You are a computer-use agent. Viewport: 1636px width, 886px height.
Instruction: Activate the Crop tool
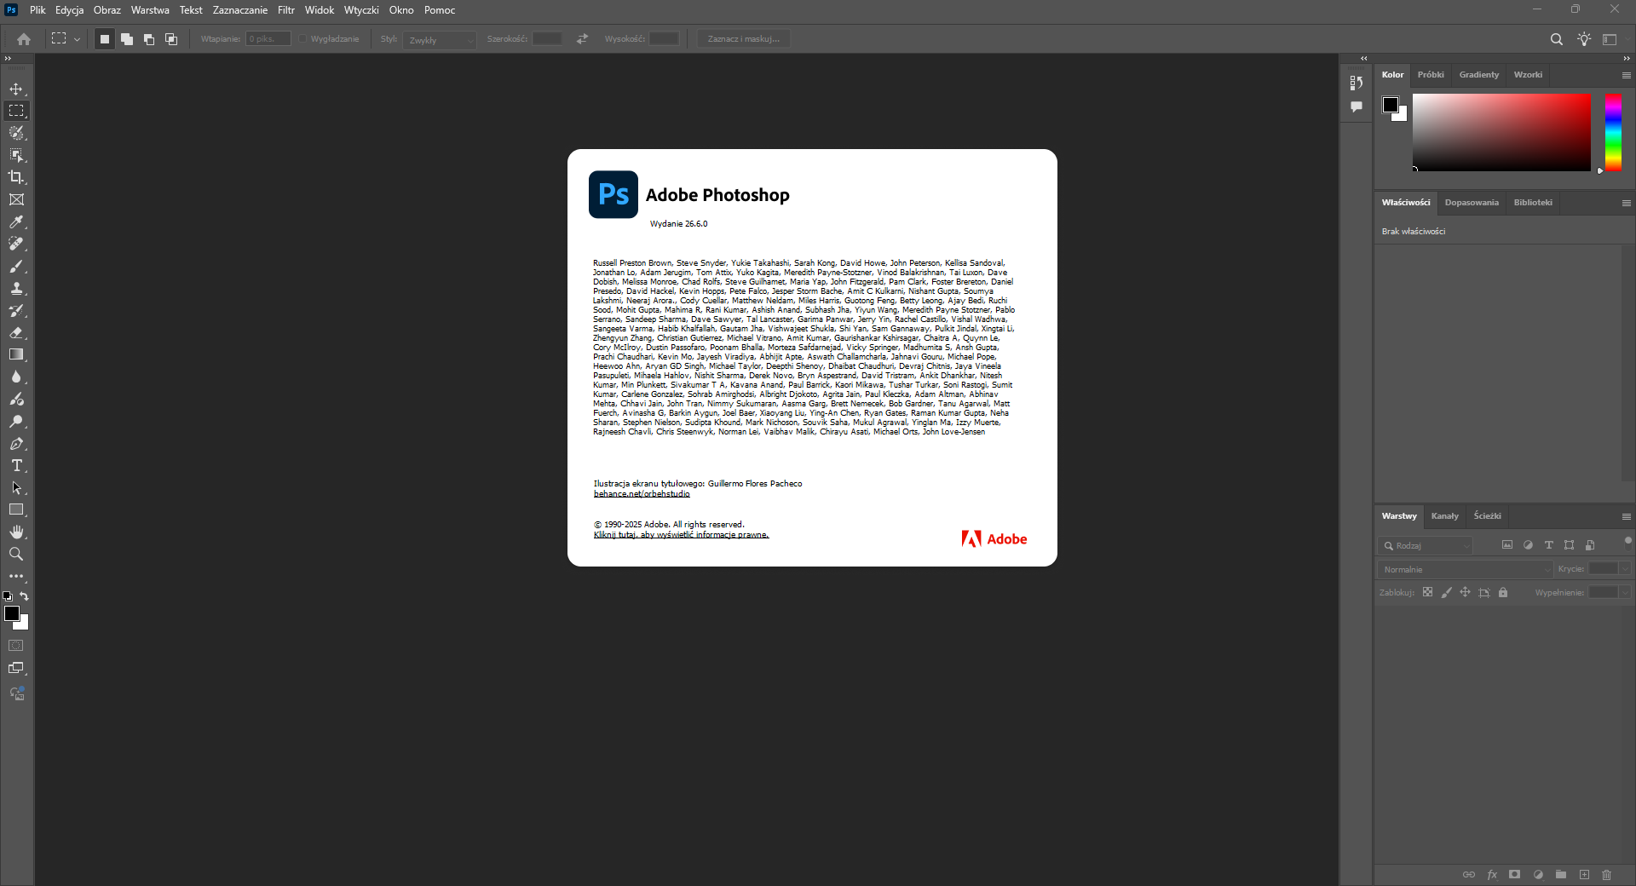(16, 177)
